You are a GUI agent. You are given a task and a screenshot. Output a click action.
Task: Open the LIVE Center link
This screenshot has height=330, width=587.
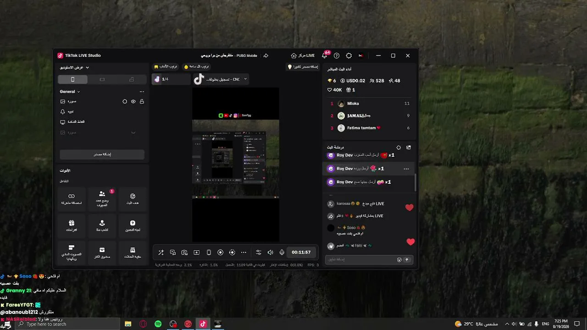pyautogui.click(x=303, y=55)
